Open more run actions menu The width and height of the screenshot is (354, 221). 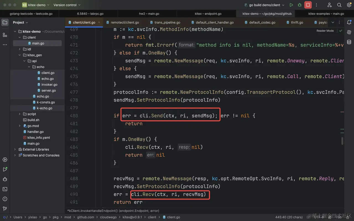point(316,5)
